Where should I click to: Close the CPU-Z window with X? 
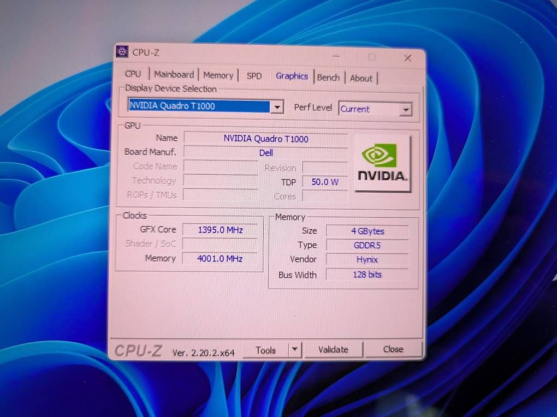click(407, 58)
